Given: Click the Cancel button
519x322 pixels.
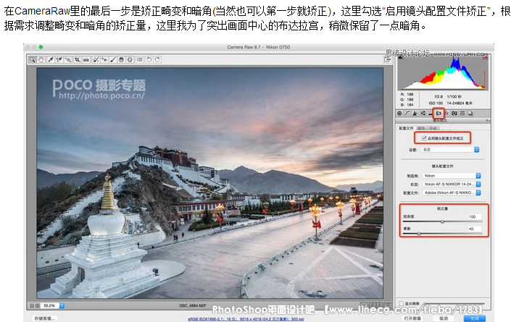Looking at the screenshot, I should (444, 318).
